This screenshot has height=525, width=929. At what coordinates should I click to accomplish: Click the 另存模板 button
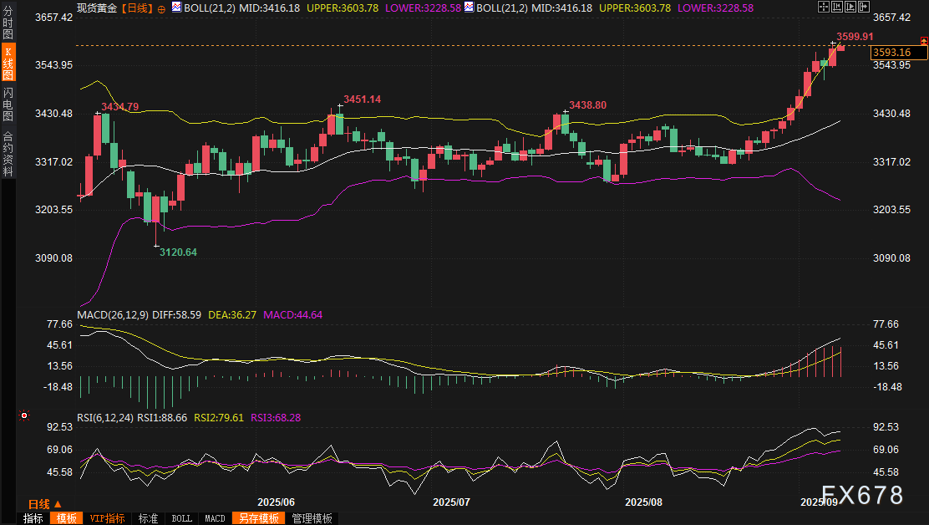tap(257, 518)
